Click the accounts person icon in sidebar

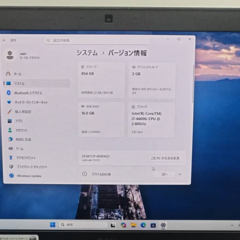[x=10, y=130]
